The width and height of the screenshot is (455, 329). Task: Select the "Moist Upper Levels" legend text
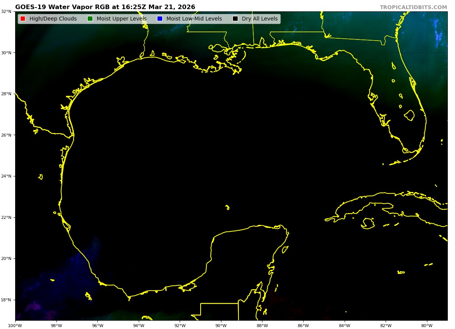(121, 19)
